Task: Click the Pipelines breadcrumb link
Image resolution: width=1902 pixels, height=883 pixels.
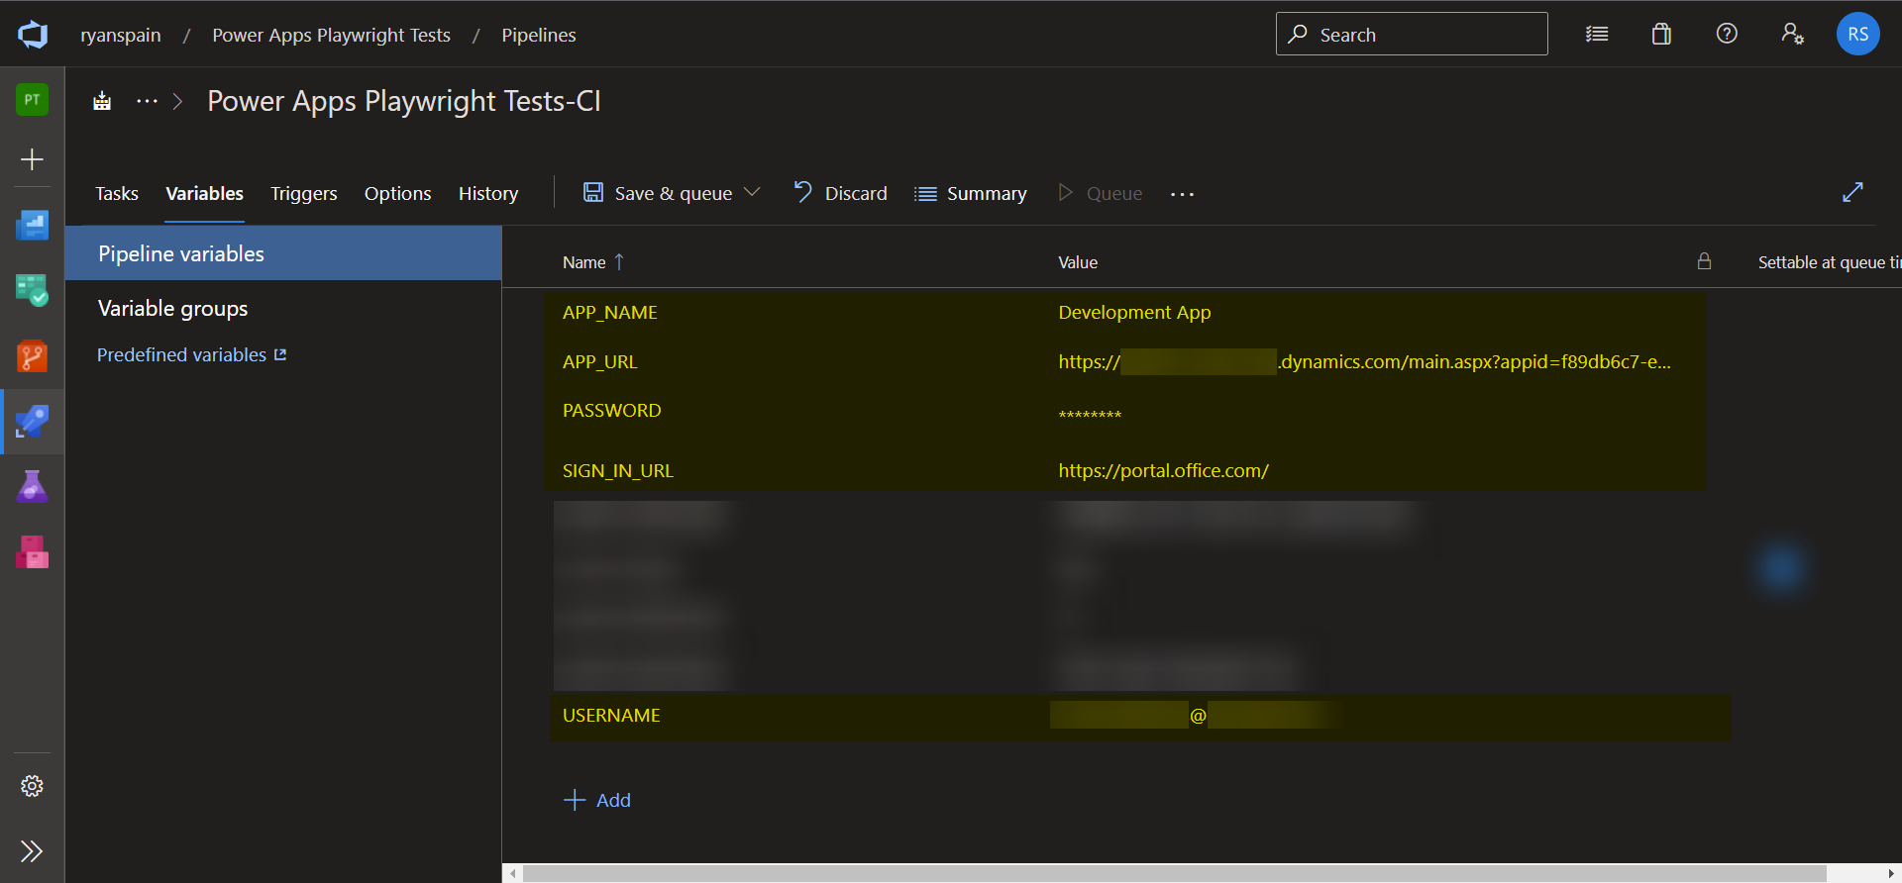Action: point(538,35)
